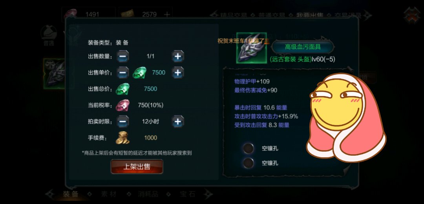This screenshot has height=204, width=424.
Task: Click the pink diamond tax rate icon
Action: [x=122, y=106]
